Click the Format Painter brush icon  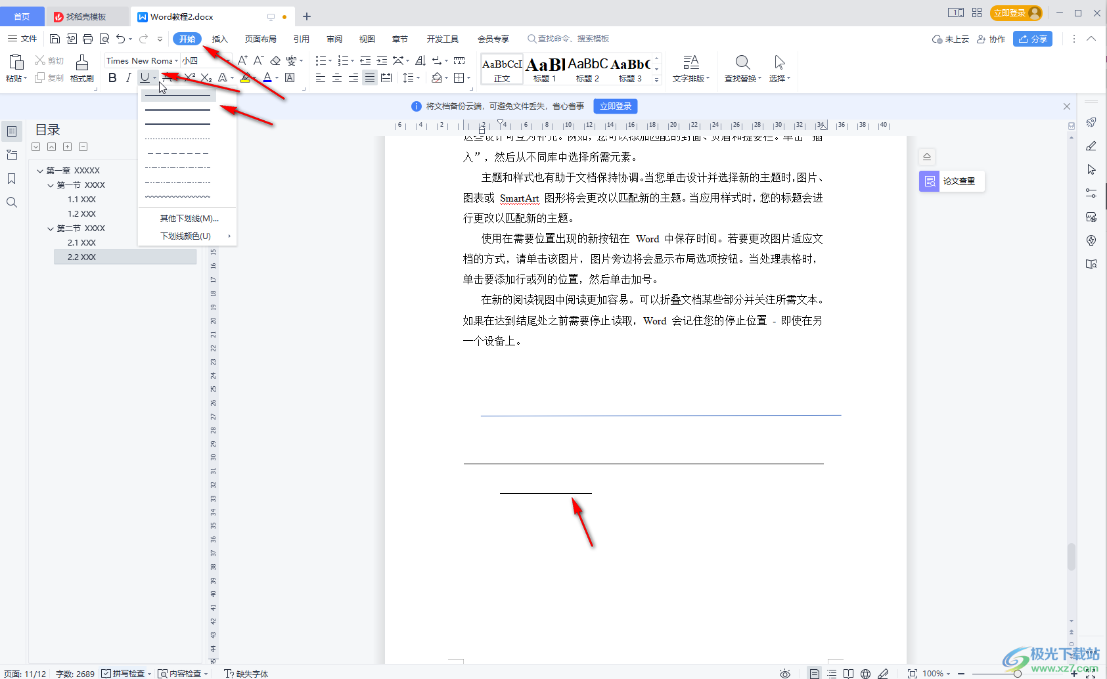click(x=82, y=62)
